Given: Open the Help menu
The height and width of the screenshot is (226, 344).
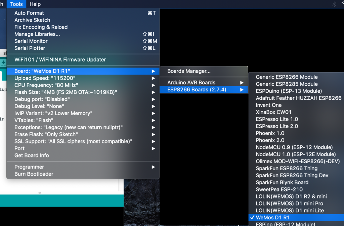Looking at the screenshot, I should tap(35, 4).
